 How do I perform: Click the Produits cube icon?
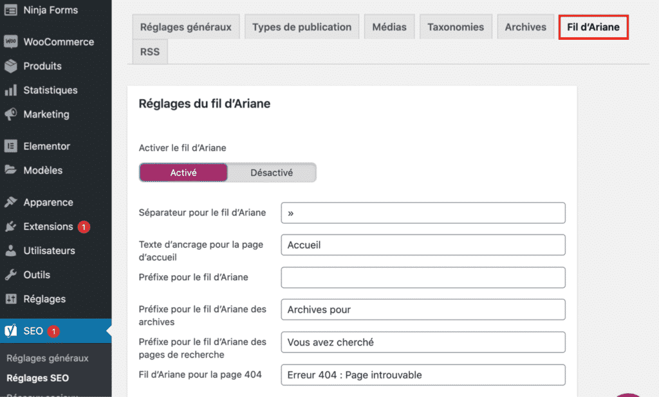[x=10, y=66]
